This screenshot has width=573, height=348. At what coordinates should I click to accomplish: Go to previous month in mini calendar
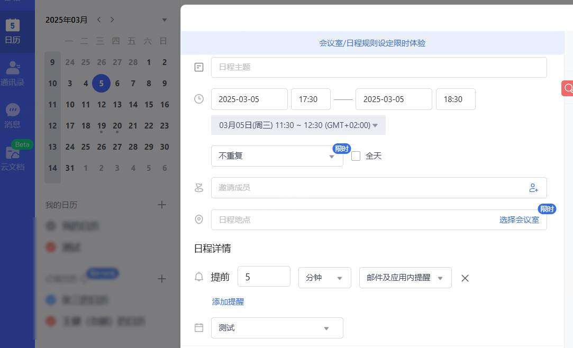coord(98,20)
